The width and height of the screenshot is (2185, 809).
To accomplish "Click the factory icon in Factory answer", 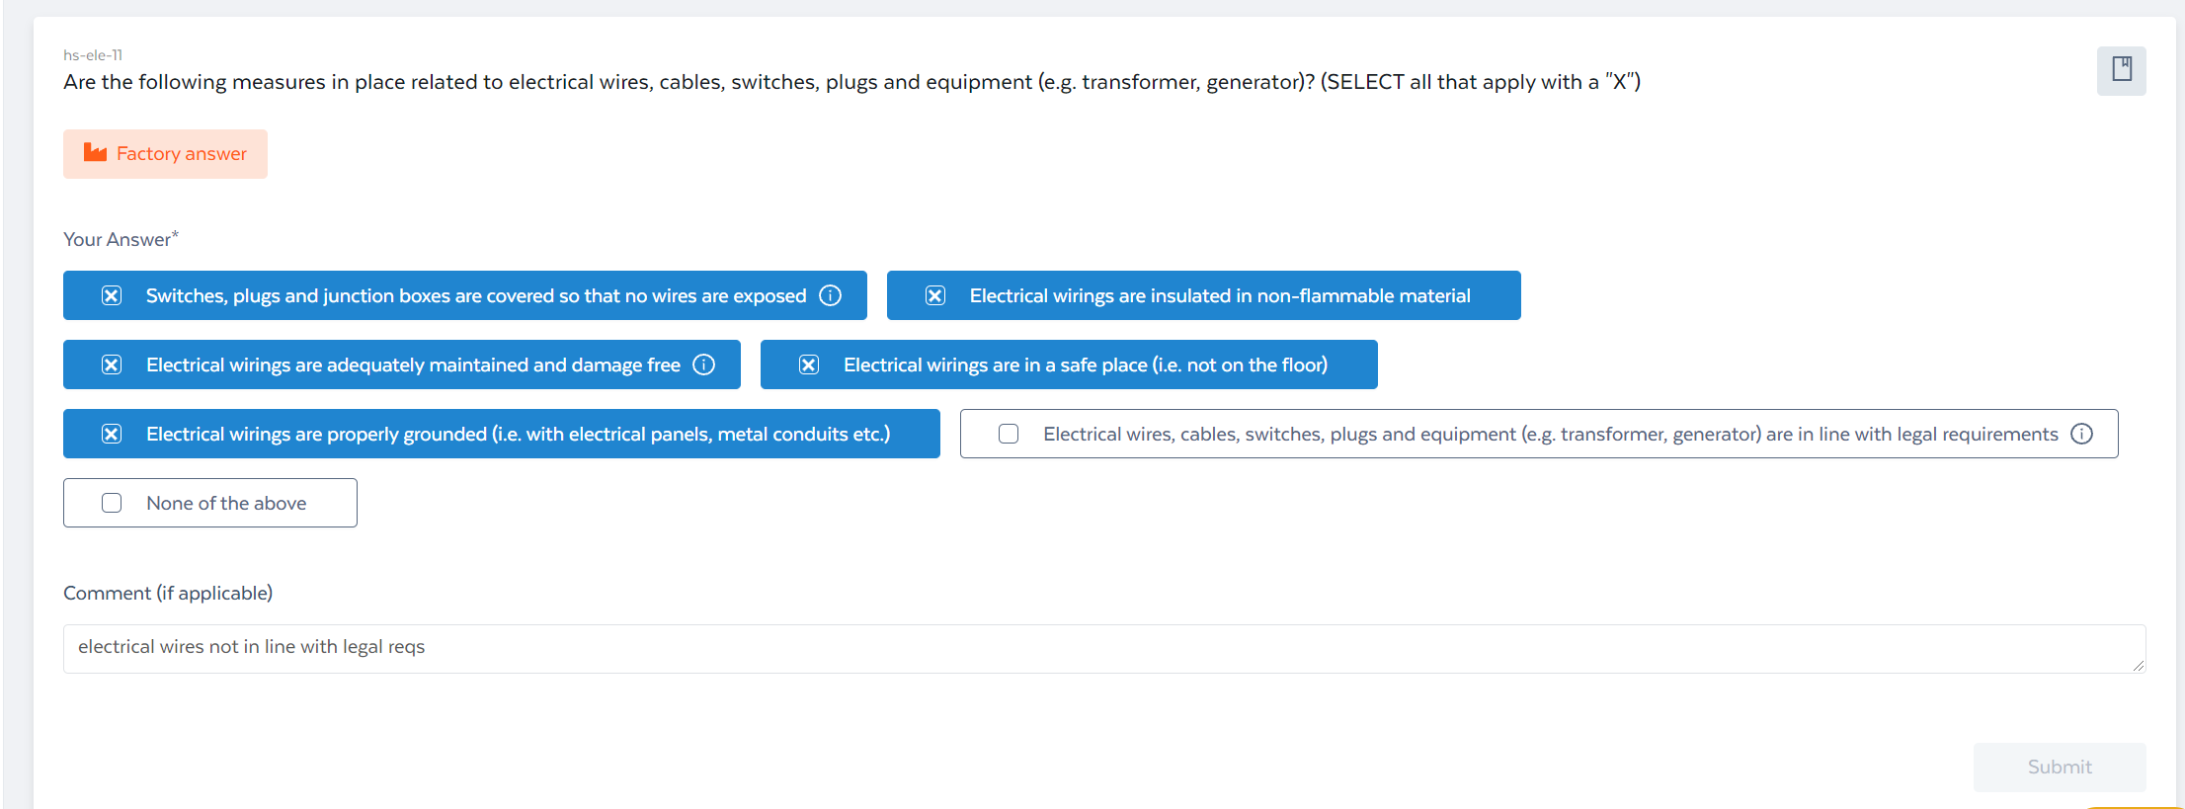I will 95,152.
